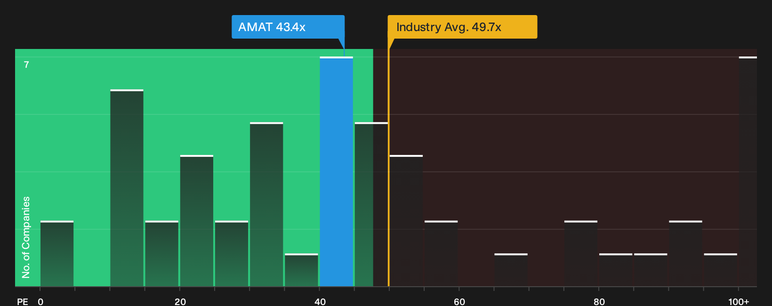This screenshot has height=306, width=772.
Task: Select the bar at PE 45 to 50
Action: (x=371, y=204)
